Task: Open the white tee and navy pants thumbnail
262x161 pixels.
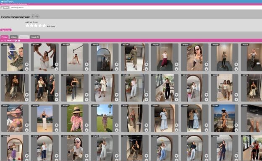Action: 45,148
